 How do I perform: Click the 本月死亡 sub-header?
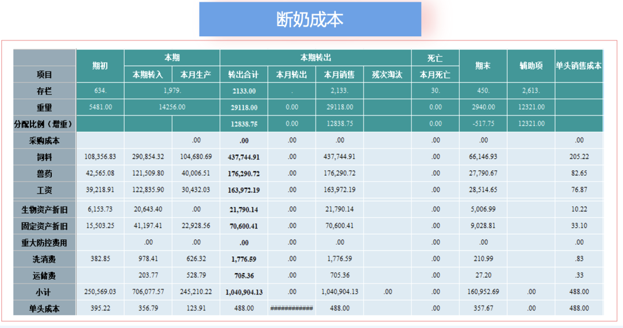point(435,74)
